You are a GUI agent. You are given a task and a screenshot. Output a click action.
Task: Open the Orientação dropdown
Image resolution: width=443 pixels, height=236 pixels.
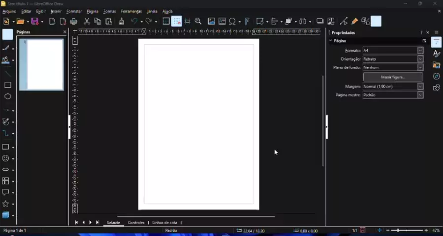(420, 59)
